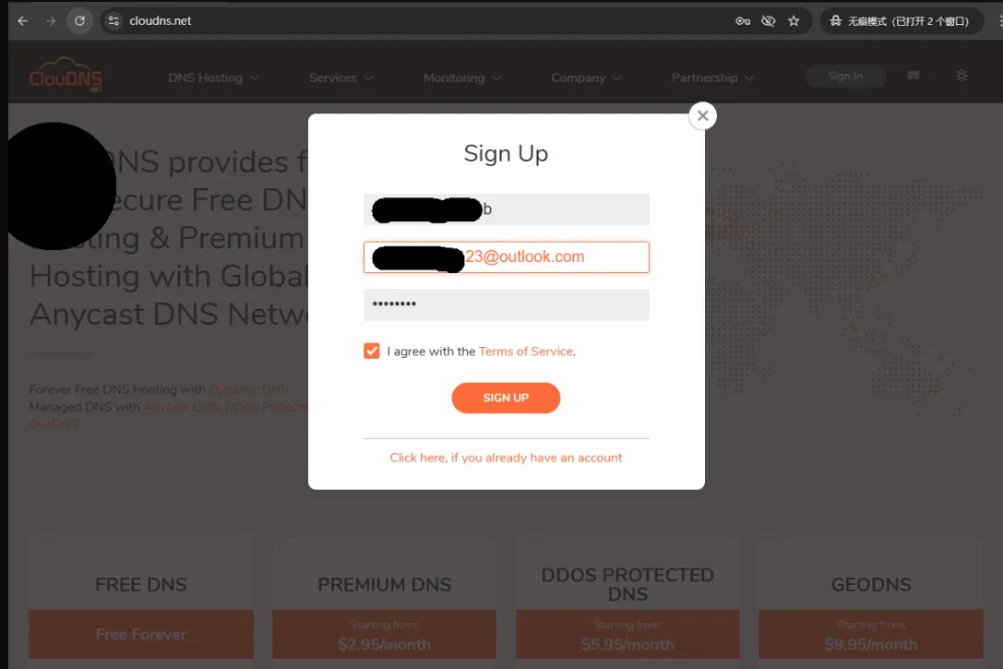This screenshot has height=669, width=1003.
Task: Reload the cloudns.net page
Action: [79, 21]
